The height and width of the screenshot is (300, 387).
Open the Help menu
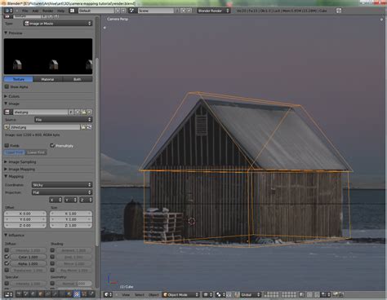pyautogui.click(x=60, y=11)
